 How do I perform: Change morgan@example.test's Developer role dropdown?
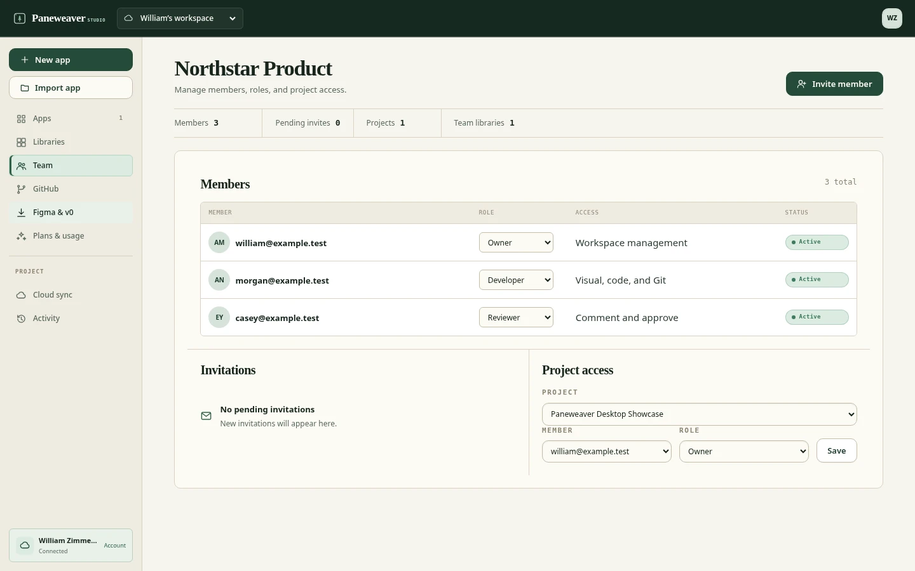tap(516, 280)
